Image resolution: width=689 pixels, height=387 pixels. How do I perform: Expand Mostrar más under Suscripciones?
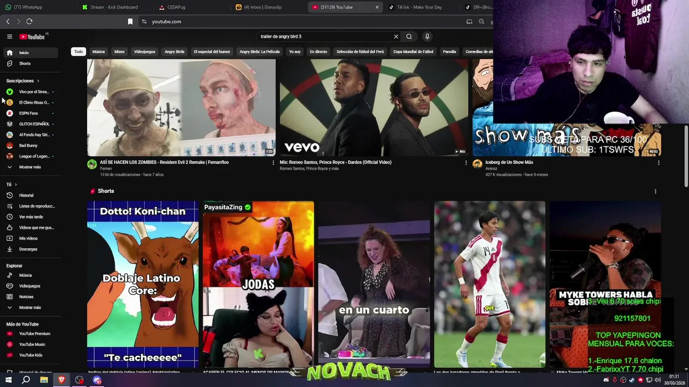pyautogui.click(x=30, y=167)
